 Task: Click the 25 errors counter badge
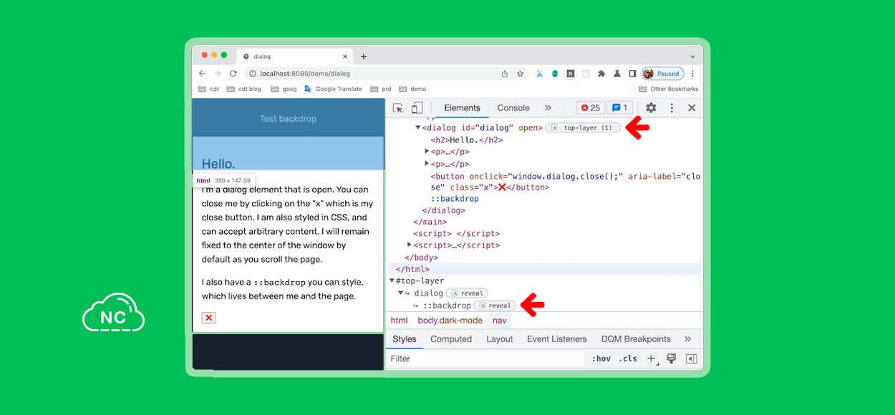[x=591, y=108]
